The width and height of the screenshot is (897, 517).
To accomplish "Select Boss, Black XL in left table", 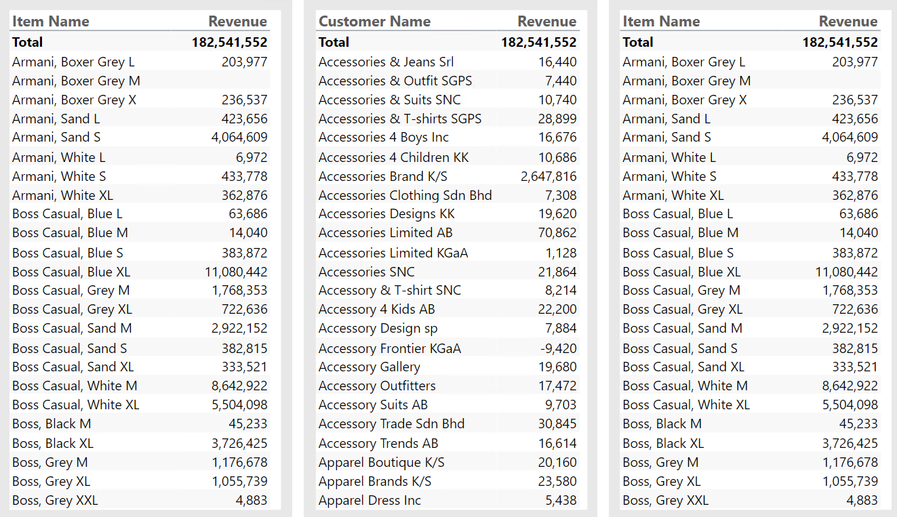I will [53, 443].
